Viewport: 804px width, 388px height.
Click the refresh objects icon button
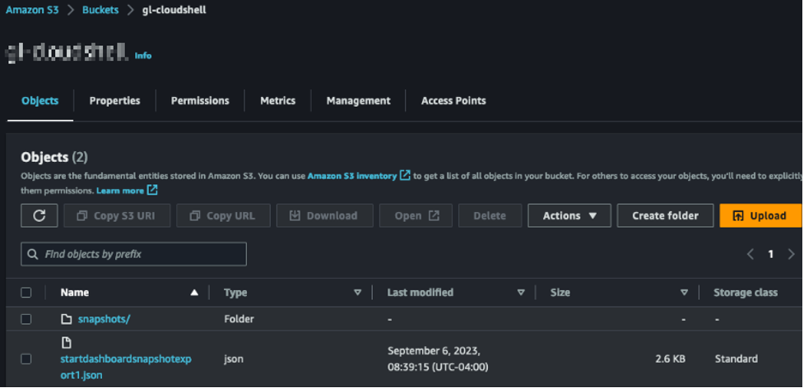39,215
